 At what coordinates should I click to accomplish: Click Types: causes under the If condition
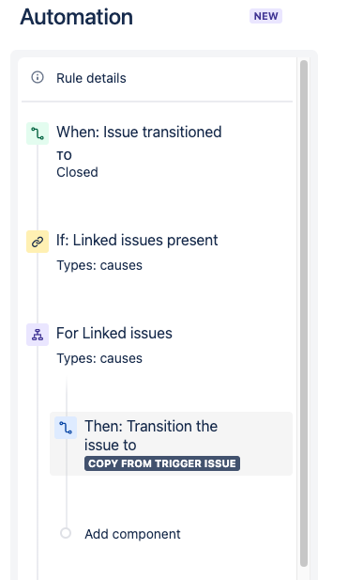pos(99,265)
